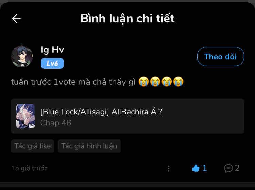Open Blue Lock story cover thumbnail
Image resolution: width=255 pixels, height=190 pixels.
[26, 116]
